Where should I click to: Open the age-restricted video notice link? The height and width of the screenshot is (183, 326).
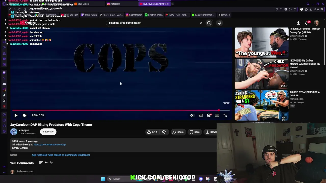coord(61,155)
